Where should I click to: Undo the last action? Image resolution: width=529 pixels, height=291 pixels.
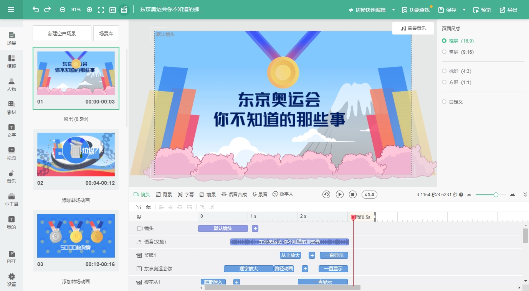click(x=36, y=10)
